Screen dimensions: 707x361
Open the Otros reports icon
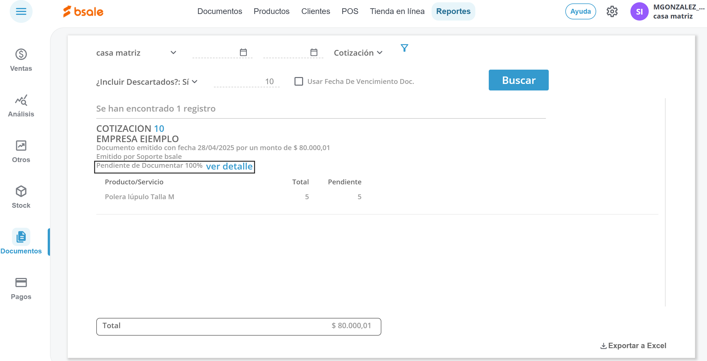pos(21,151)
